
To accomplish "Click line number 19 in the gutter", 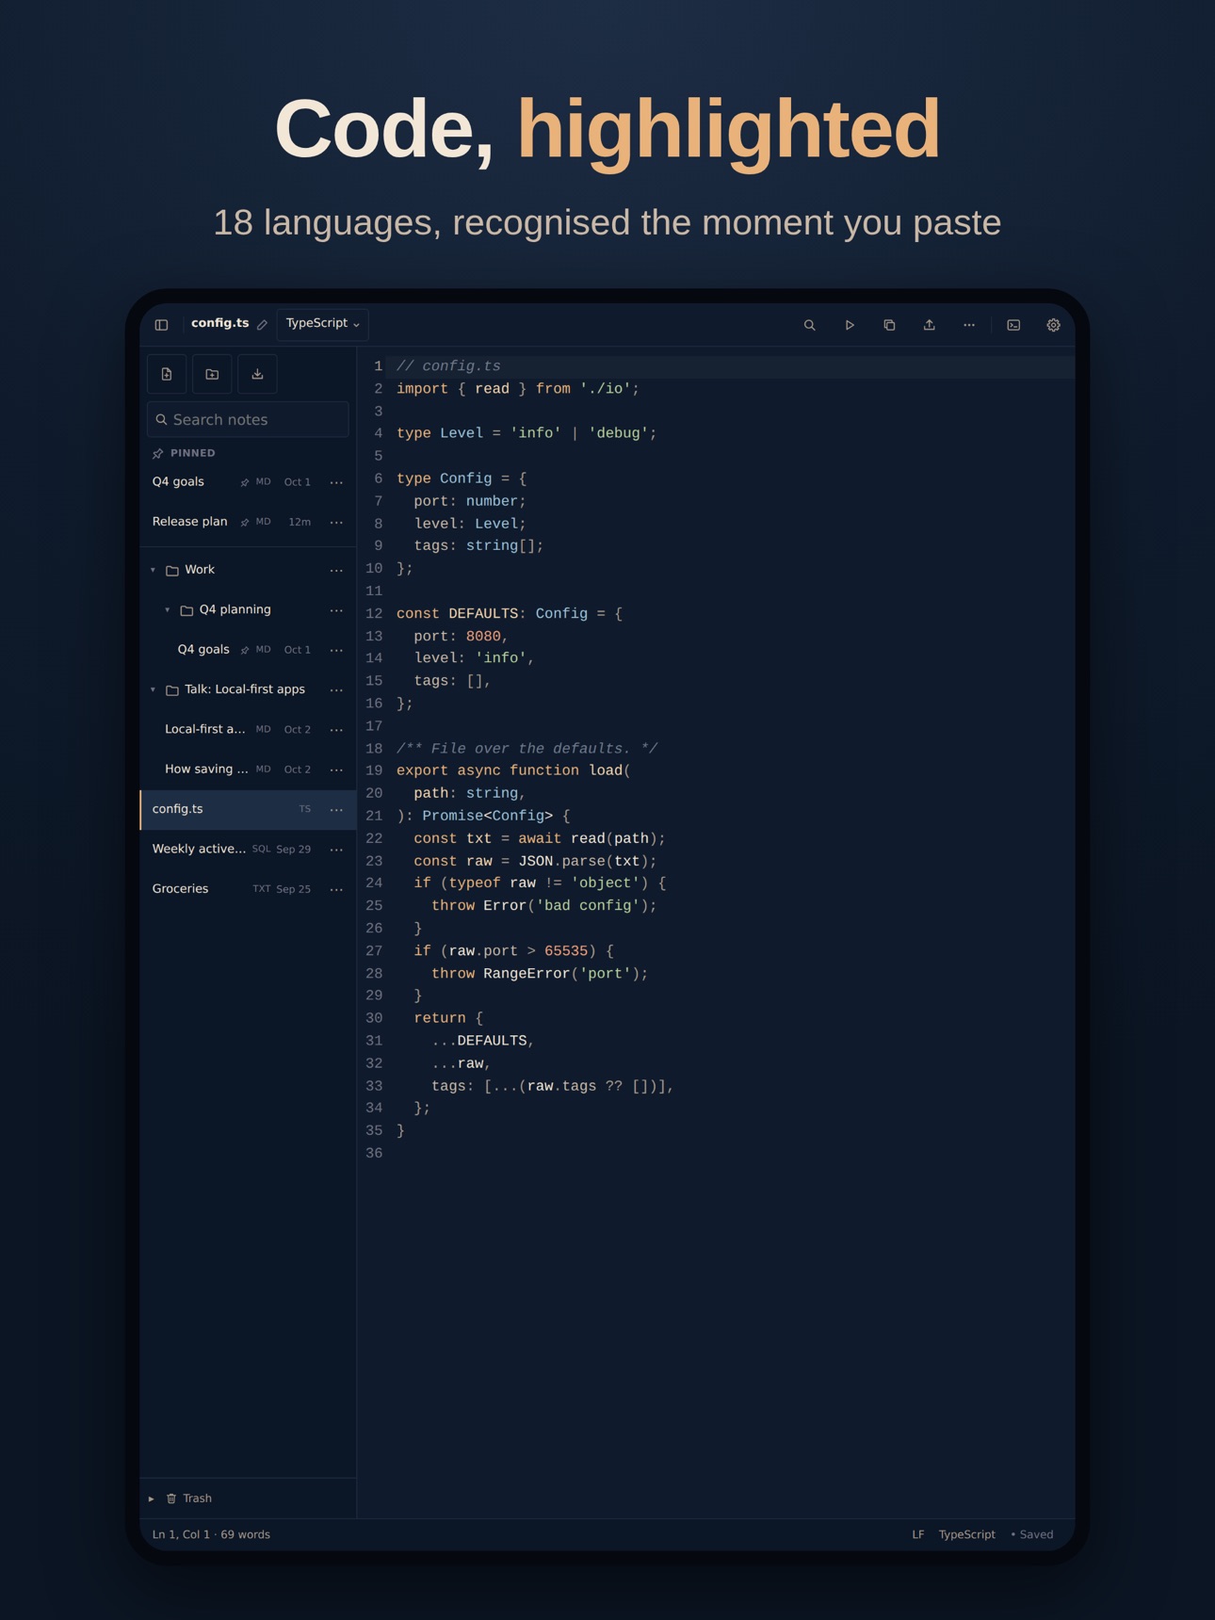I will point(374,770).
